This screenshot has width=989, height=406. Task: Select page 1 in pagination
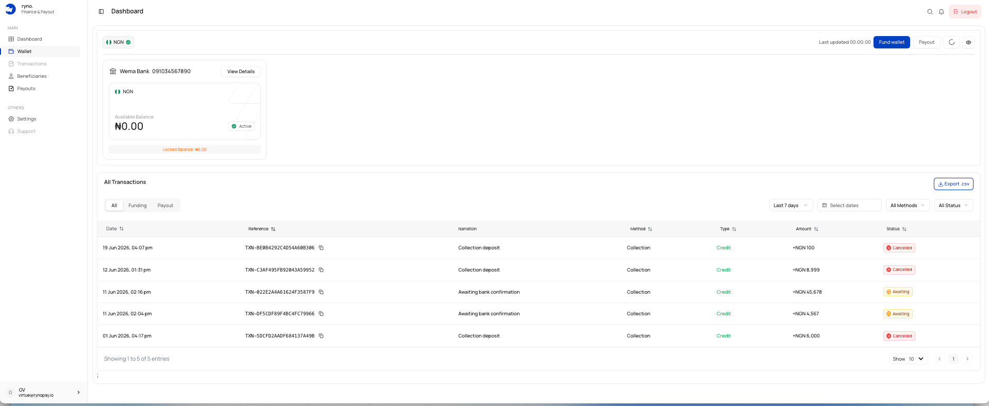pyautogui.click(x=953, y=359)
